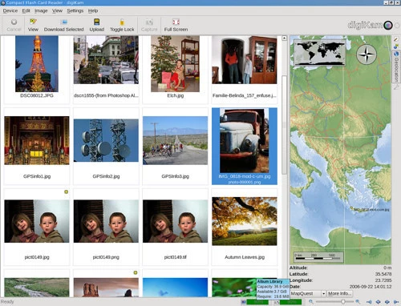Click the previous item navigation arrow
The image size is (401, 306).
tap(378, 302)
